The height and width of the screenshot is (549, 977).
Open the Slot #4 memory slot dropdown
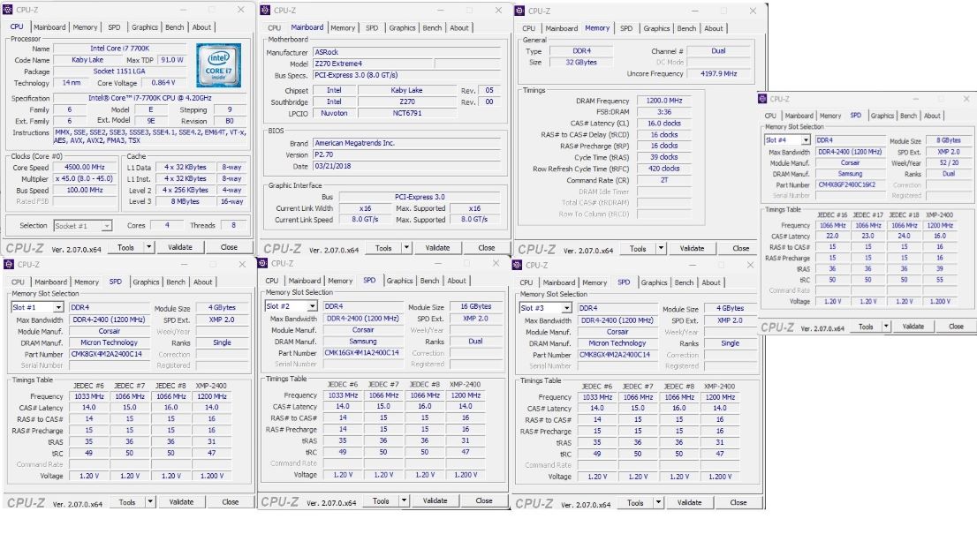tap(806, 140)
